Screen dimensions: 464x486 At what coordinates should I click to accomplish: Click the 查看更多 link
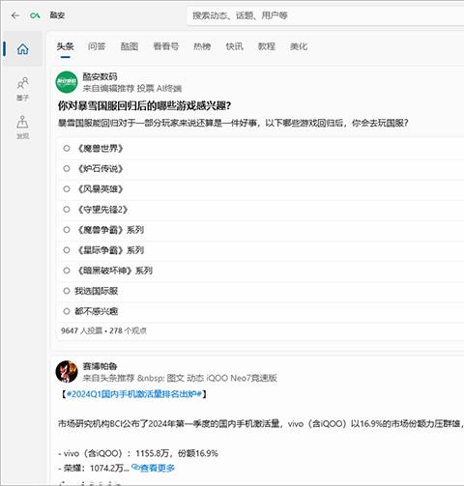[x=154, y=468]
